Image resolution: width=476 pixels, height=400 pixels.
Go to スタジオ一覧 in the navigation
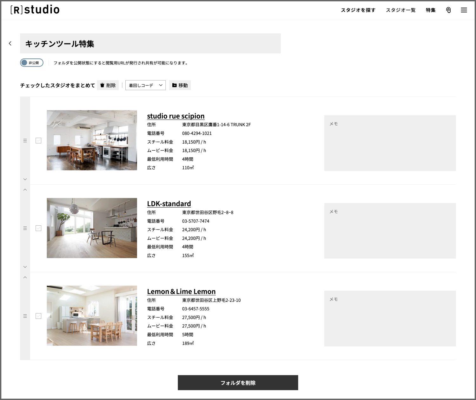(400, 10)
